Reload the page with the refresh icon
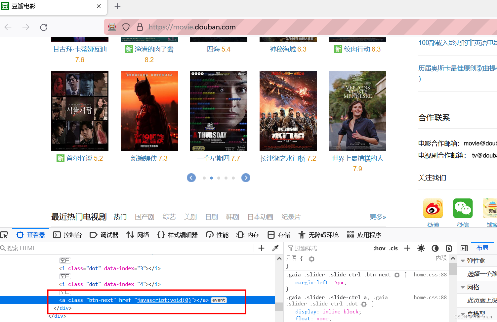This screenshot has height=322, width=497. [44, 27]
